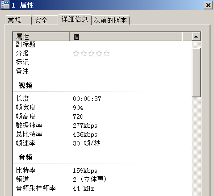
Task: Set rating to fourth star in 分级
Action: 99,54
